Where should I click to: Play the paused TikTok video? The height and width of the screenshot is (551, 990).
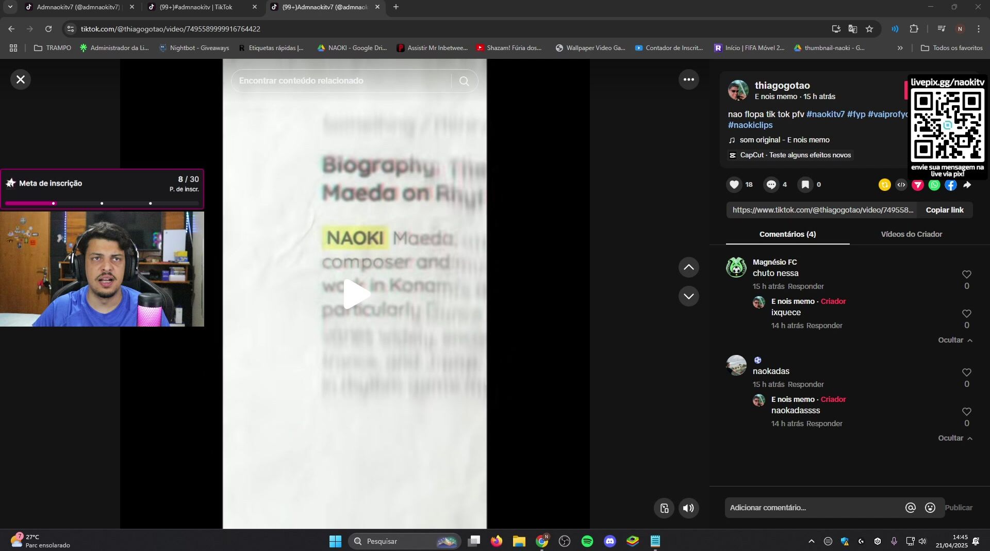click(x=356, y=294)
